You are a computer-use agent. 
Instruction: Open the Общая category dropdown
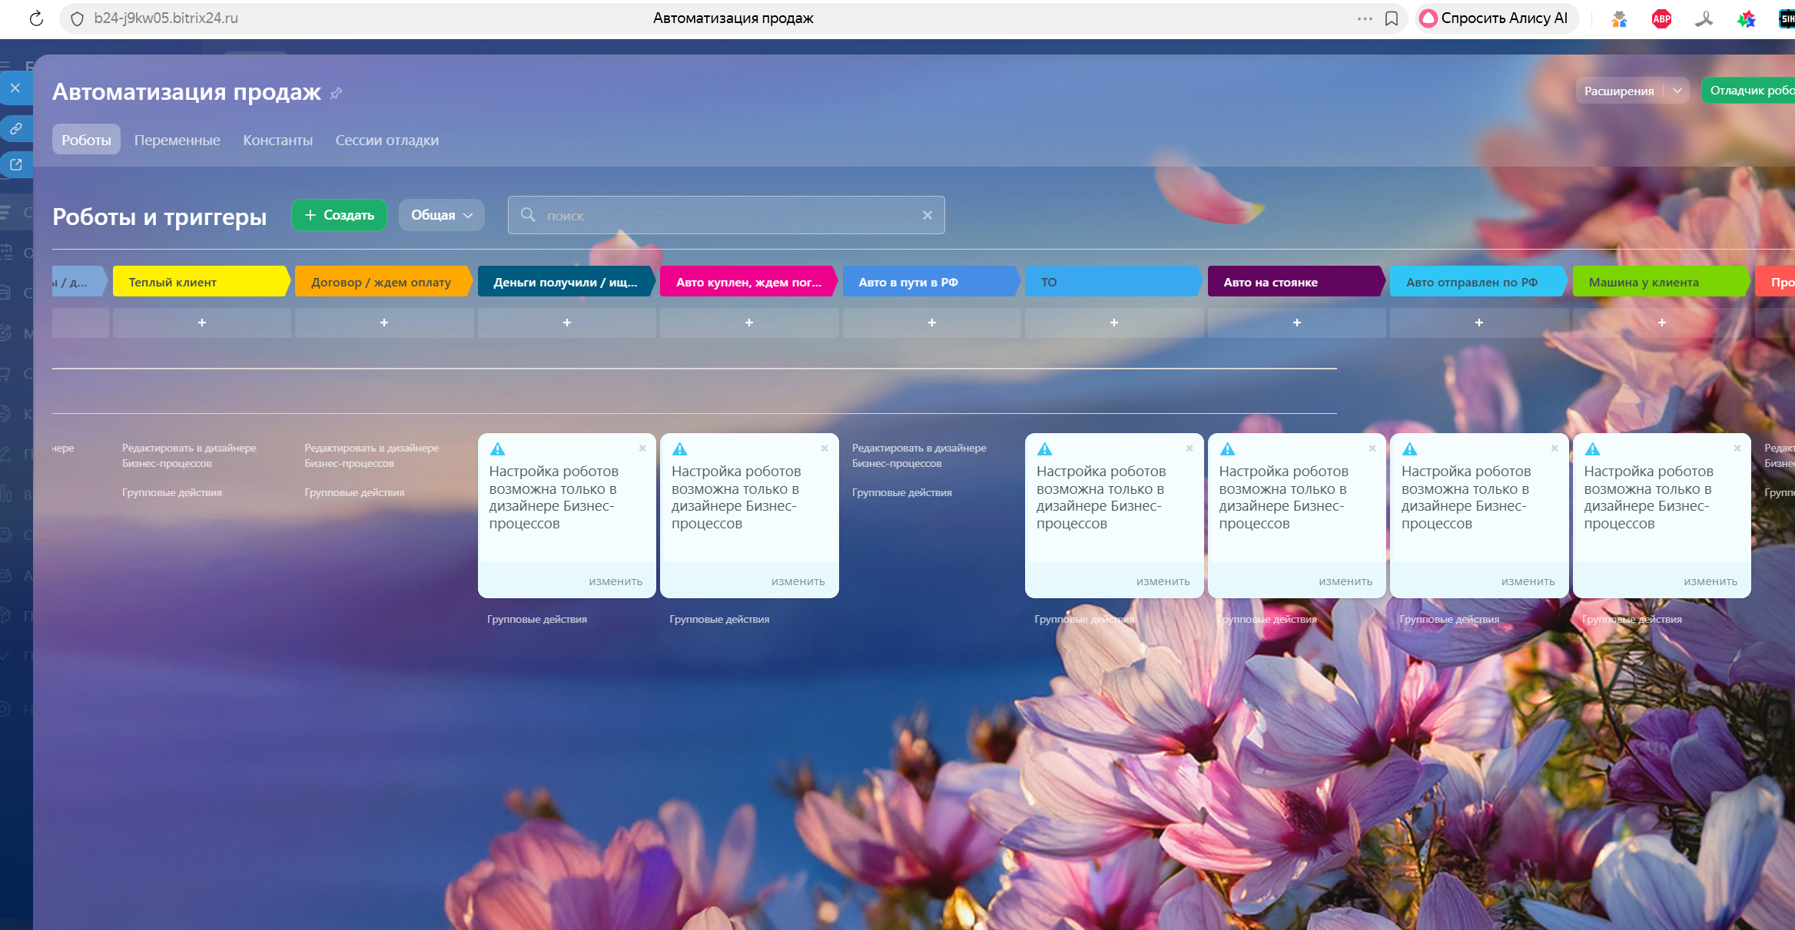[441, 216]
